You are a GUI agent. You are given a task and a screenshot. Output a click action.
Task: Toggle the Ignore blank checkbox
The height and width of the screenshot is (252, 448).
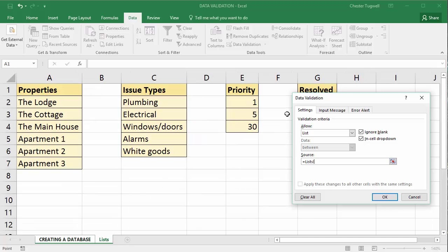pyautogui.click(x=361, y=132)
